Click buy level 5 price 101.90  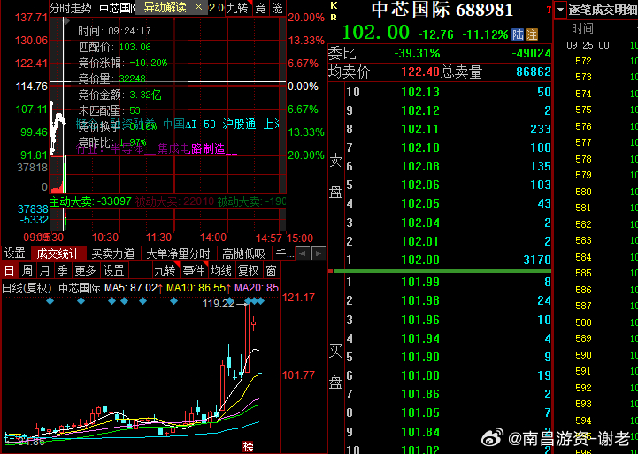tap(420, 357)
